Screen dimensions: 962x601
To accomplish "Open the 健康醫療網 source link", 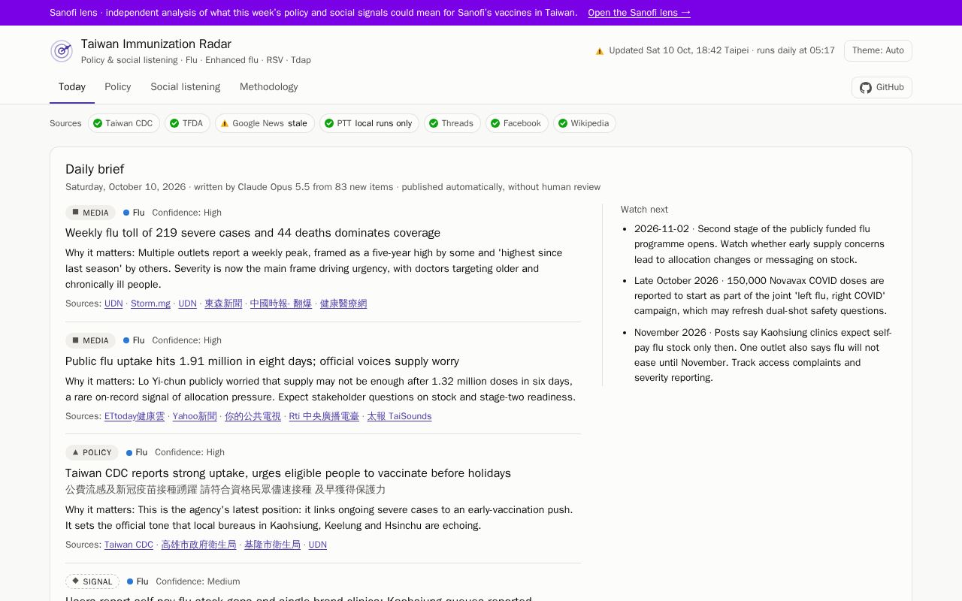I will [343, 304].
